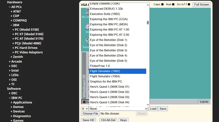This screenshot has height=122, width=219.
Task: Click Choose File to upload a disk
Action: [x=90, y=114]
